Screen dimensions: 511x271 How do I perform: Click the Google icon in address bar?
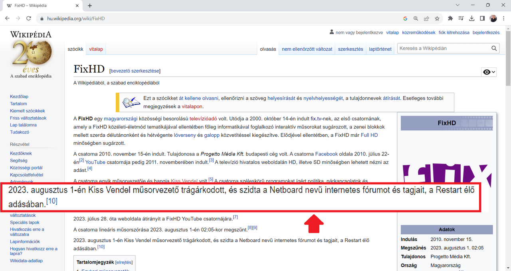point(405,18)
